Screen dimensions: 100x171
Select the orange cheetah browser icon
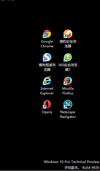pyautogui.click(x=68, y=34)
